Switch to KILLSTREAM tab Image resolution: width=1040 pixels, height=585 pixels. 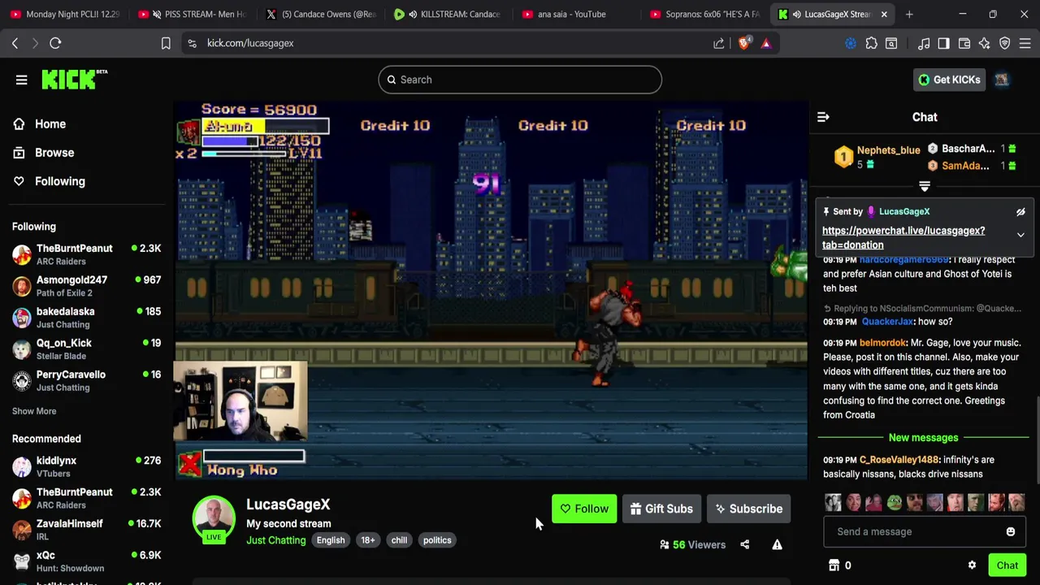449,14
